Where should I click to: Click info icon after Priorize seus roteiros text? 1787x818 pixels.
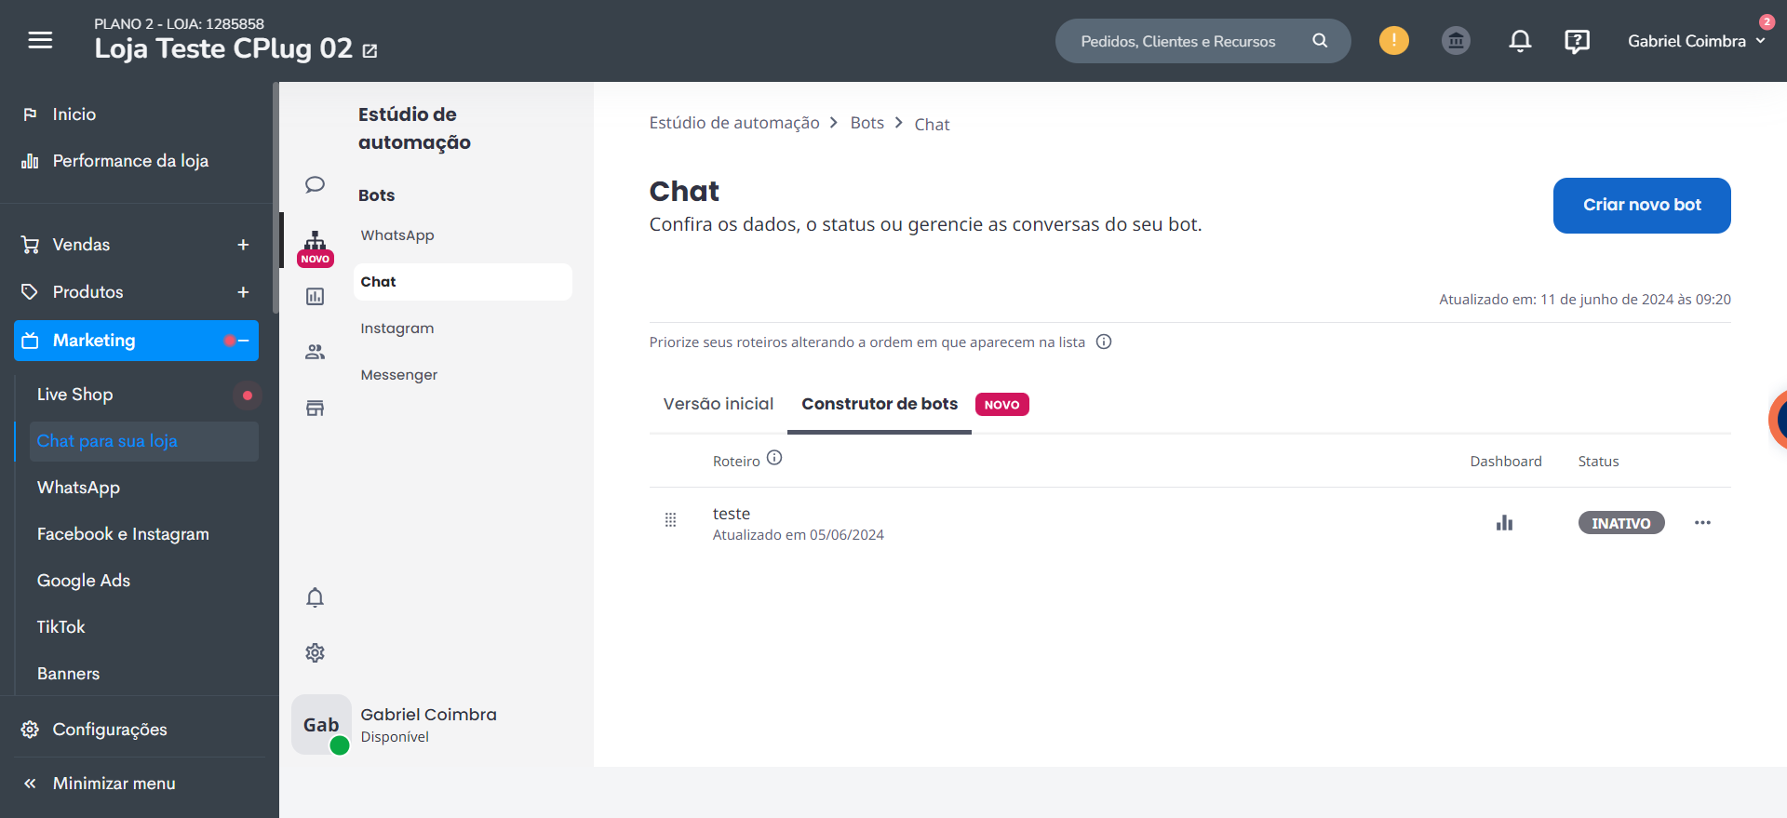[1104, 342]
